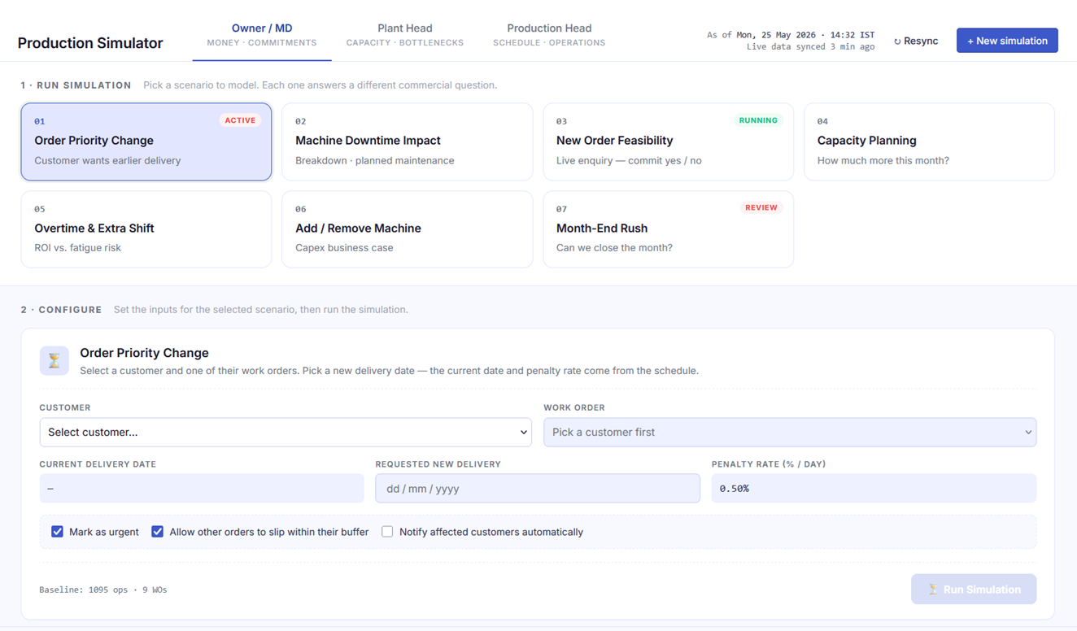Open the Work Order dropdown
The width and height of the screenshot is (1077, 631).
pyautogui.click(x=790, y=433)
